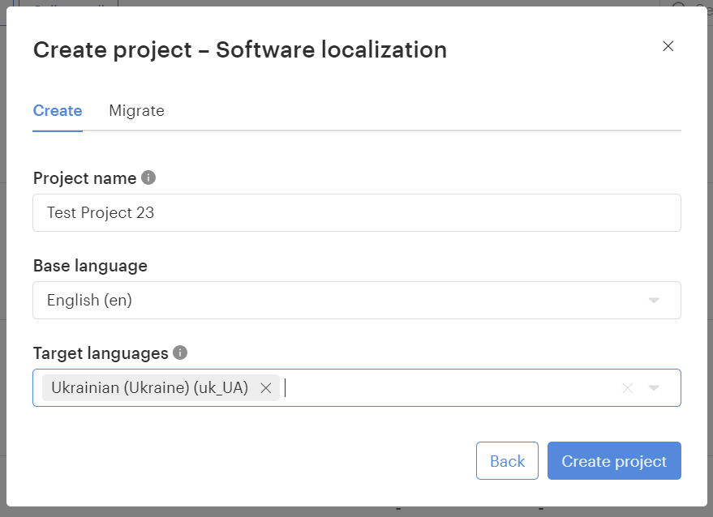Switch to the Migrate tab
713x517 pixels.
coord(136,111)
